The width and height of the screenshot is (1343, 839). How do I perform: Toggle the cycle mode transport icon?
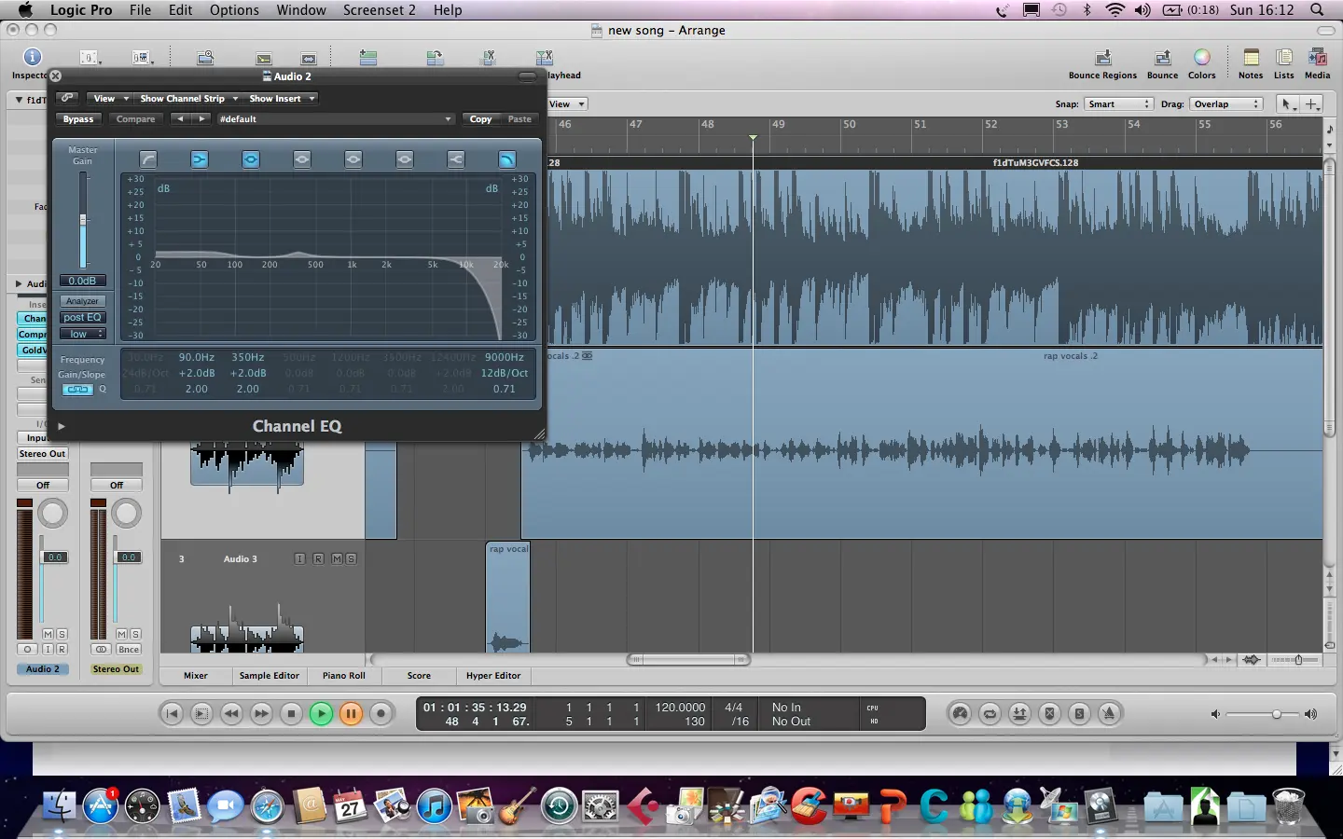[990, 714]
